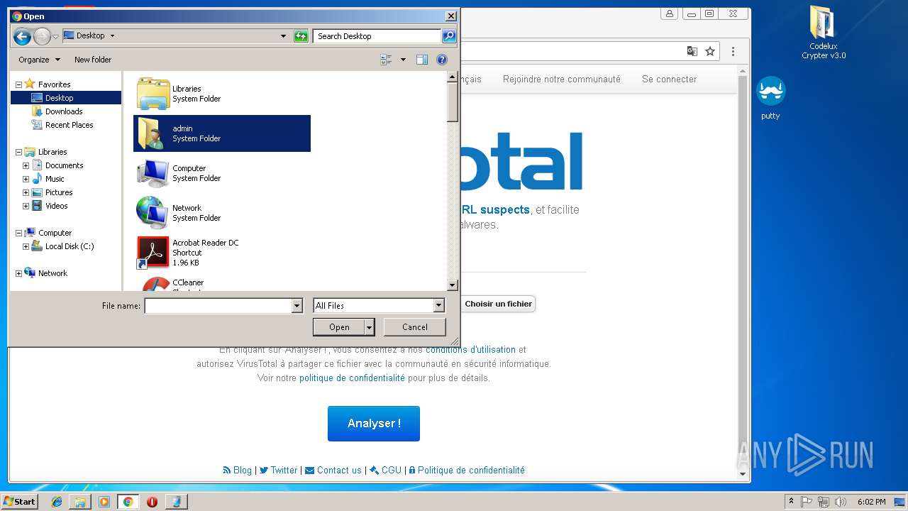Bookmark page with the star icon

(x=710, y=51)
